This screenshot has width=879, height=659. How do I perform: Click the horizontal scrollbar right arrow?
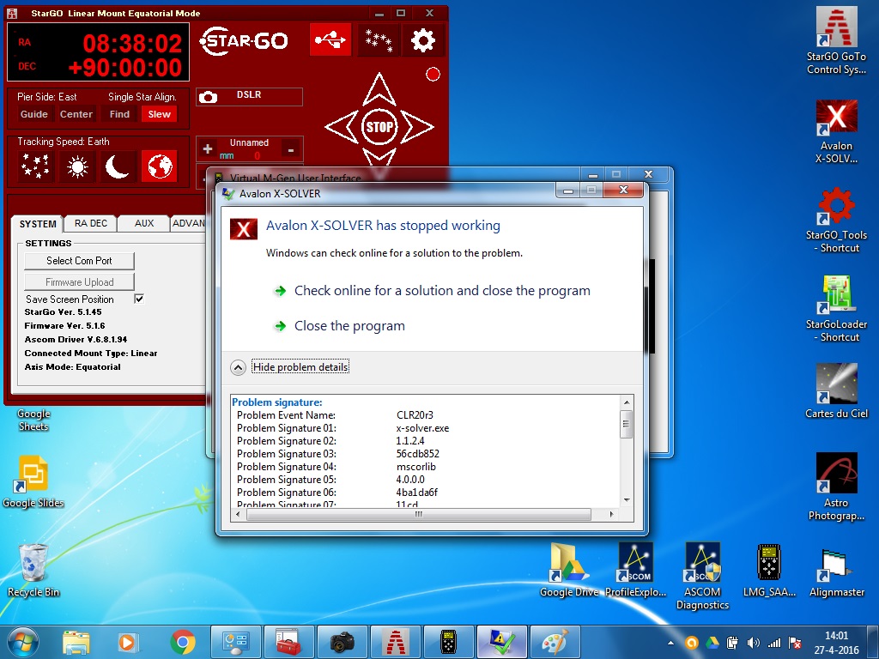611,514
